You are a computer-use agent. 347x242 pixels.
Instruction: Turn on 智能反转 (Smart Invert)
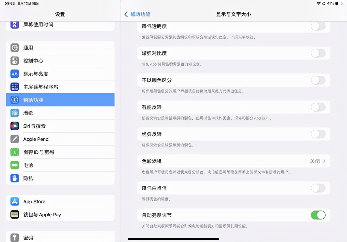click(x=318, y=107)
